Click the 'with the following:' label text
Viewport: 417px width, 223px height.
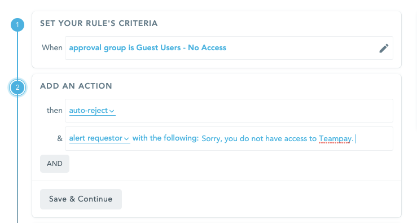165,138
